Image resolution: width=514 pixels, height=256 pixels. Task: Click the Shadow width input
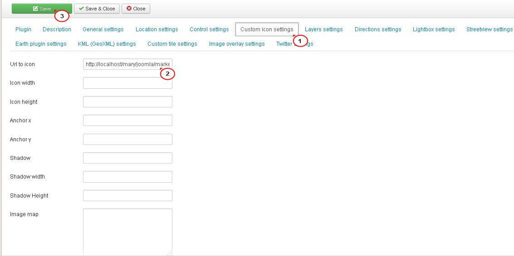pos(127,176)
